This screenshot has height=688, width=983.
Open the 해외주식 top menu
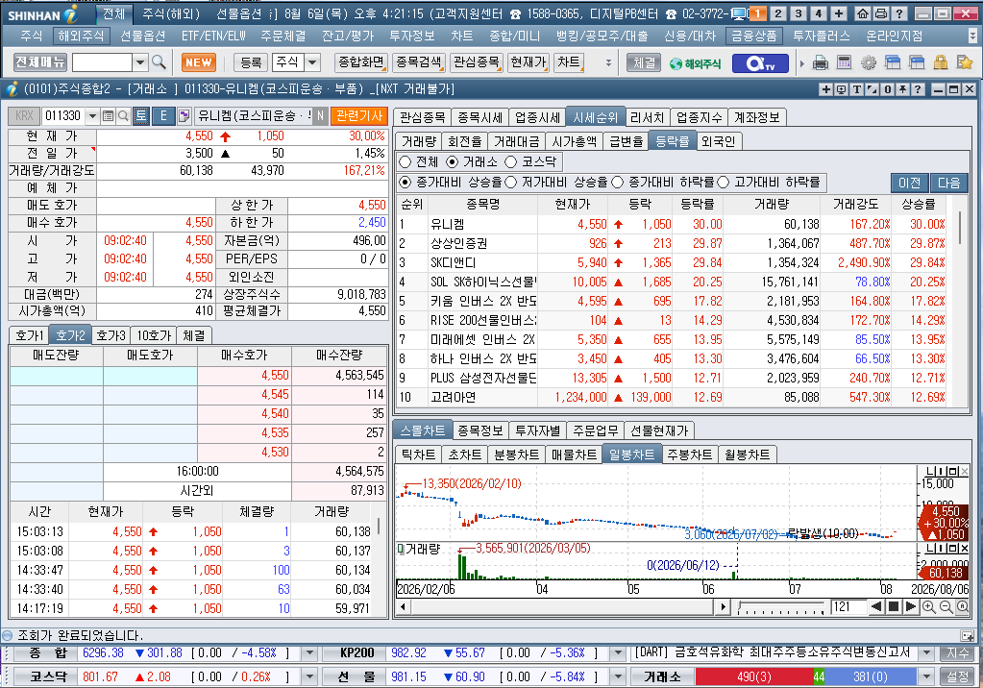pyautogui.click(x=82, y=37)
